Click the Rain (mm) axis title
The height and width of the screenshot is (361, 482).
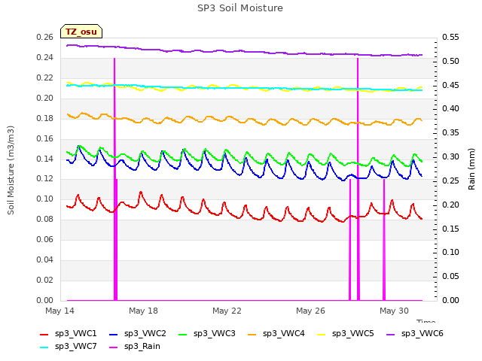tap(471, 169)
